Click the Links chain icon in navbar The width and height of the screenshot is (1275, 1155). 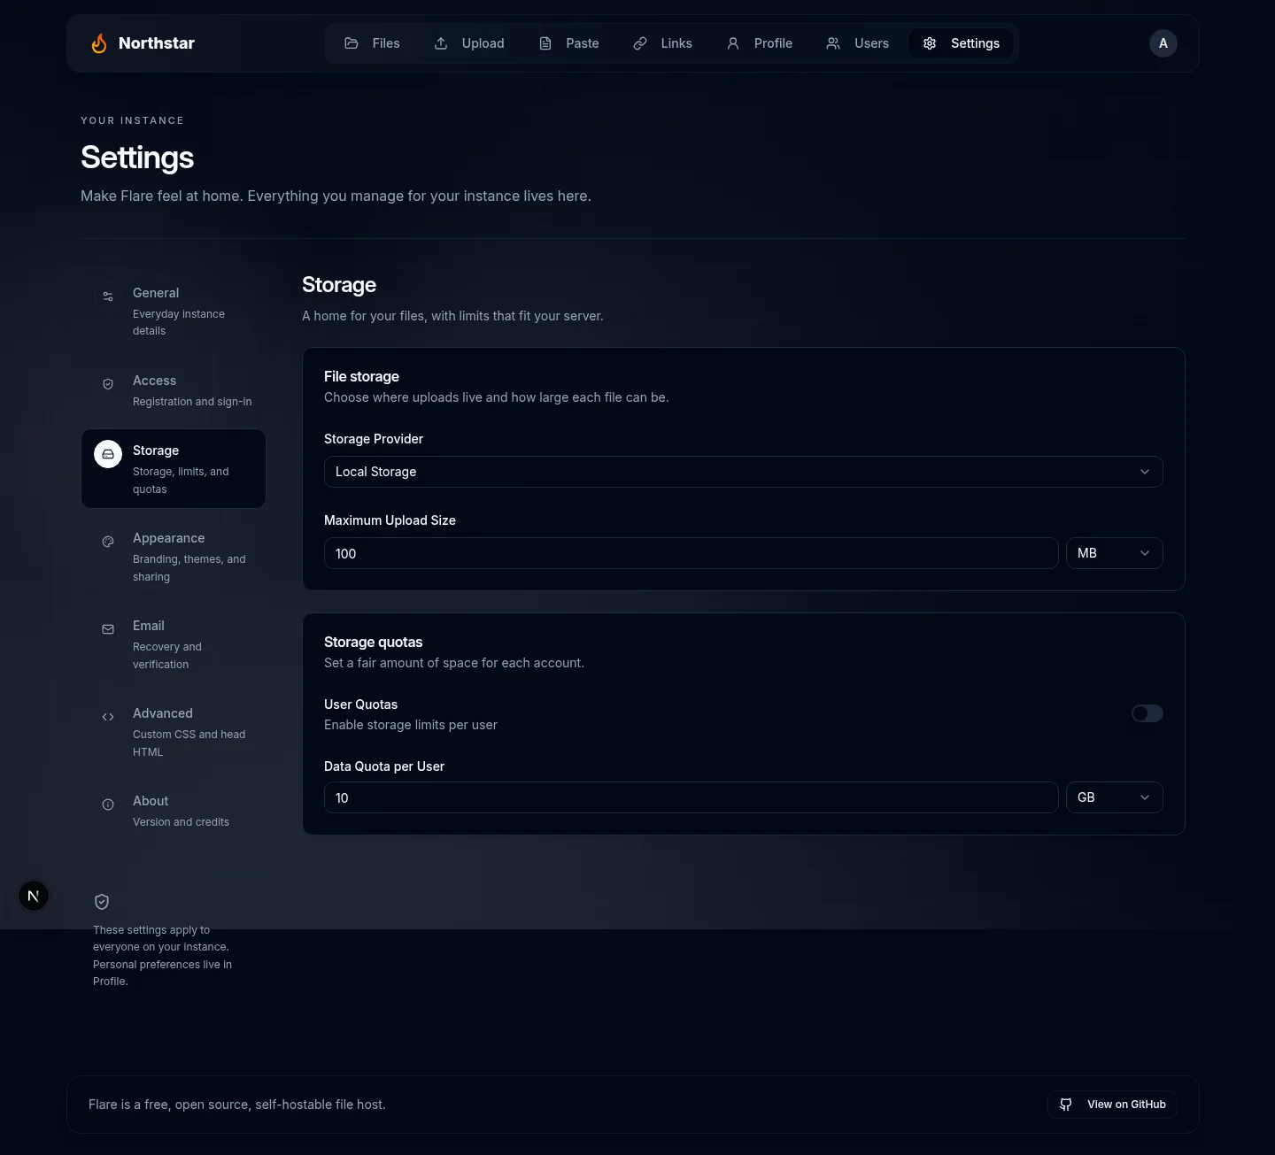click(640, 43)
